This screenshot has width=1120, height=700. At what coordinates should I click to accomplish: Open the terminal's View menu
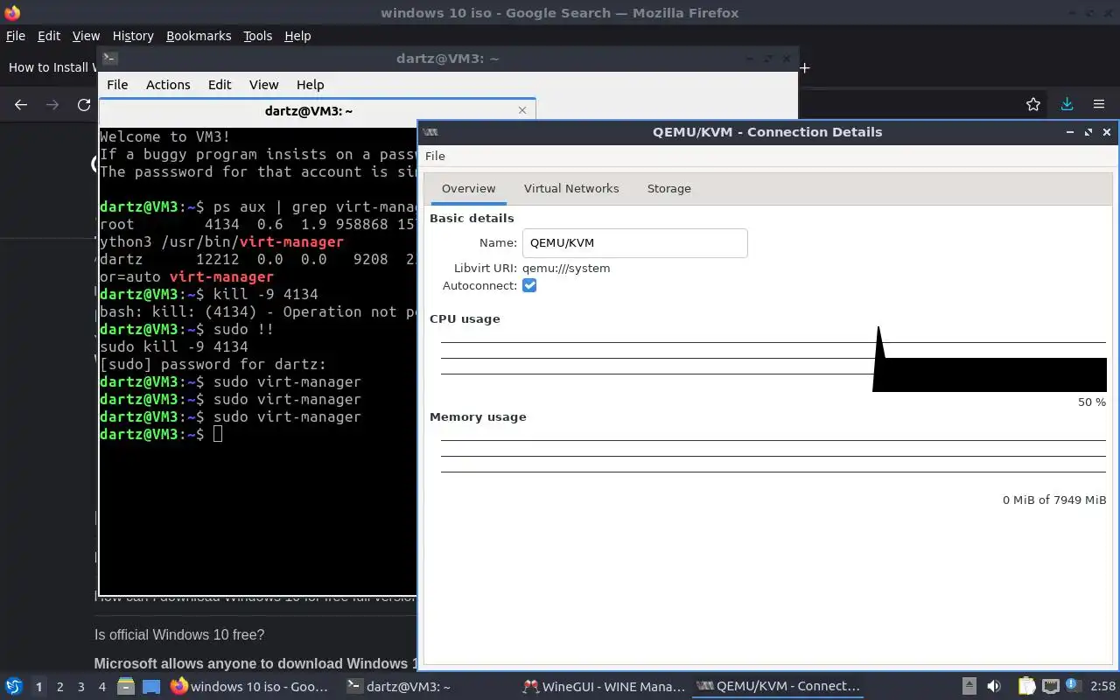point(263,85)
